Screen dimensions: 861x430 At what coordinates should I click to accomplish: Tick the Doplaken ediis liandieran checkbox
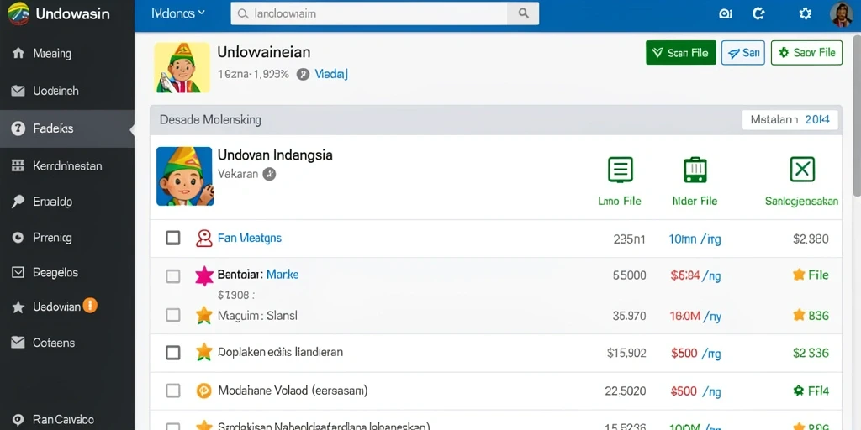(173, 353)
